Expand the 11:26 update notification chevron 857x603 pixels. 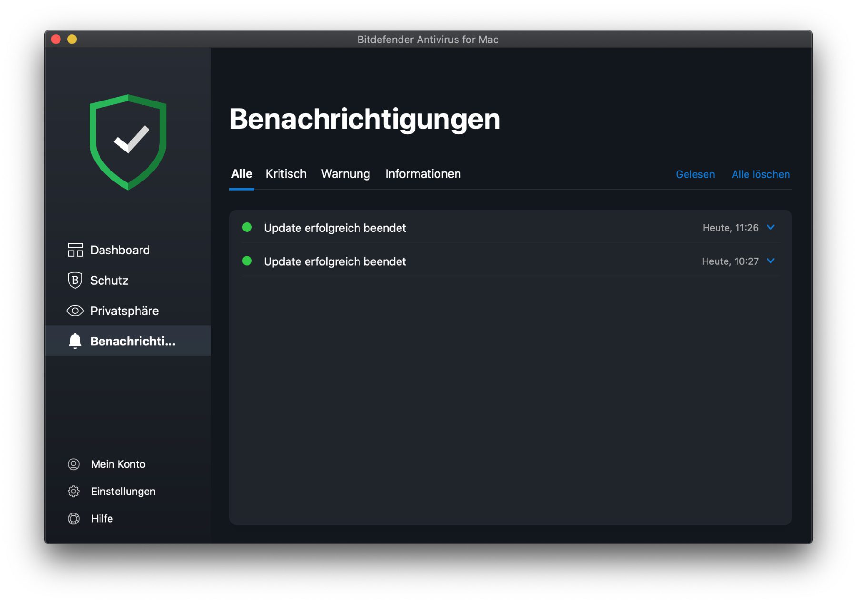point(771,228)
